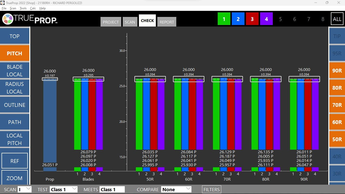Image resolution: width=345 pixels, height=194 pixels.
Task: Switch to the REPORT tab
Action: pos(167,22)
